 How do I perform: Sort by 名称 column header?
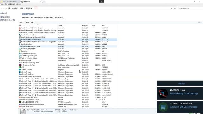coord(20,25)
